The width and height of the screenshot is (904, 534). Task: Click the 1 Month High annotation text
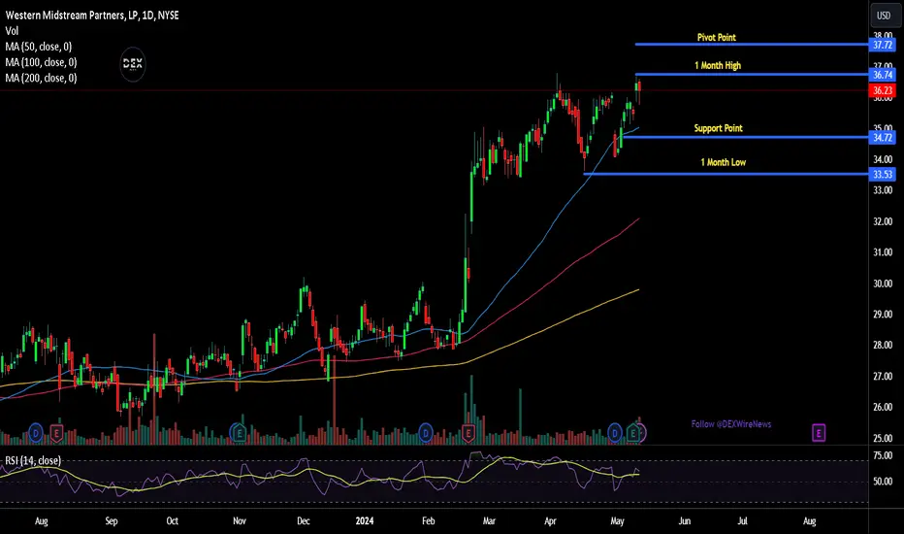(x=718, y=66)
